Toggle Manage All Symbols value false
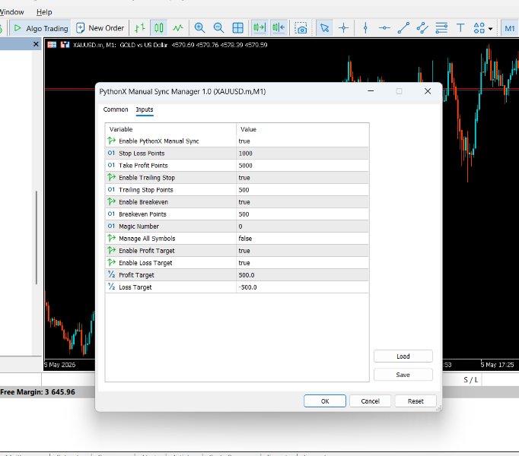 [303, 239]
